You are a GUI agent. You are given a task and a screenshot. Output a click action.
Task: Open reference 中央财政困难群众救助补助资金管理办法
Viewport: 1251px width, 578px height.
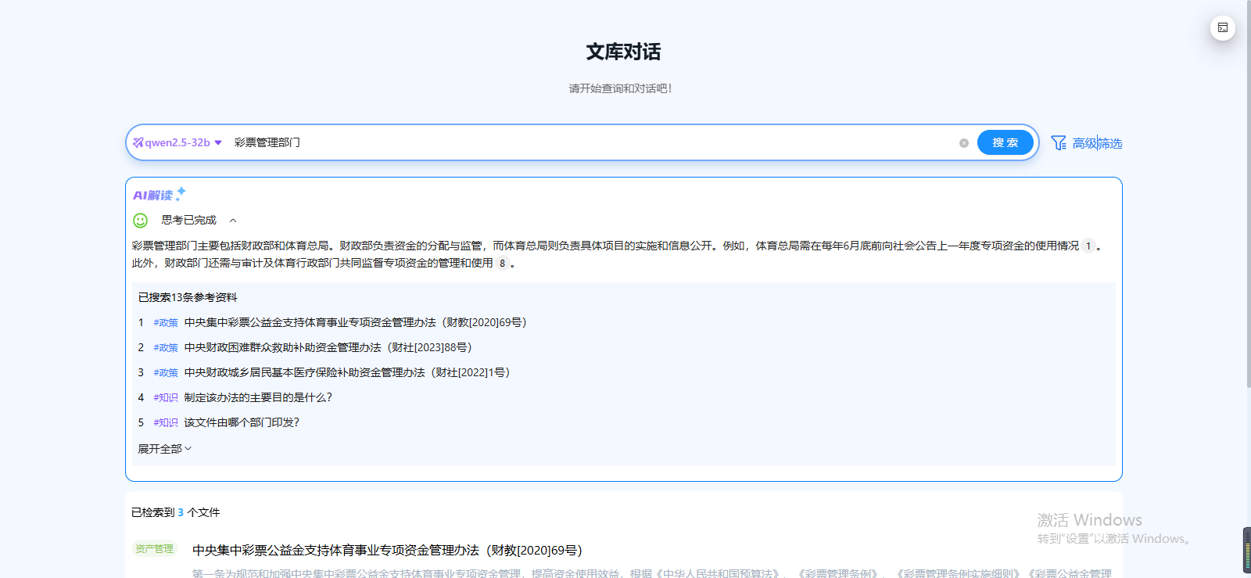(328, 347)
